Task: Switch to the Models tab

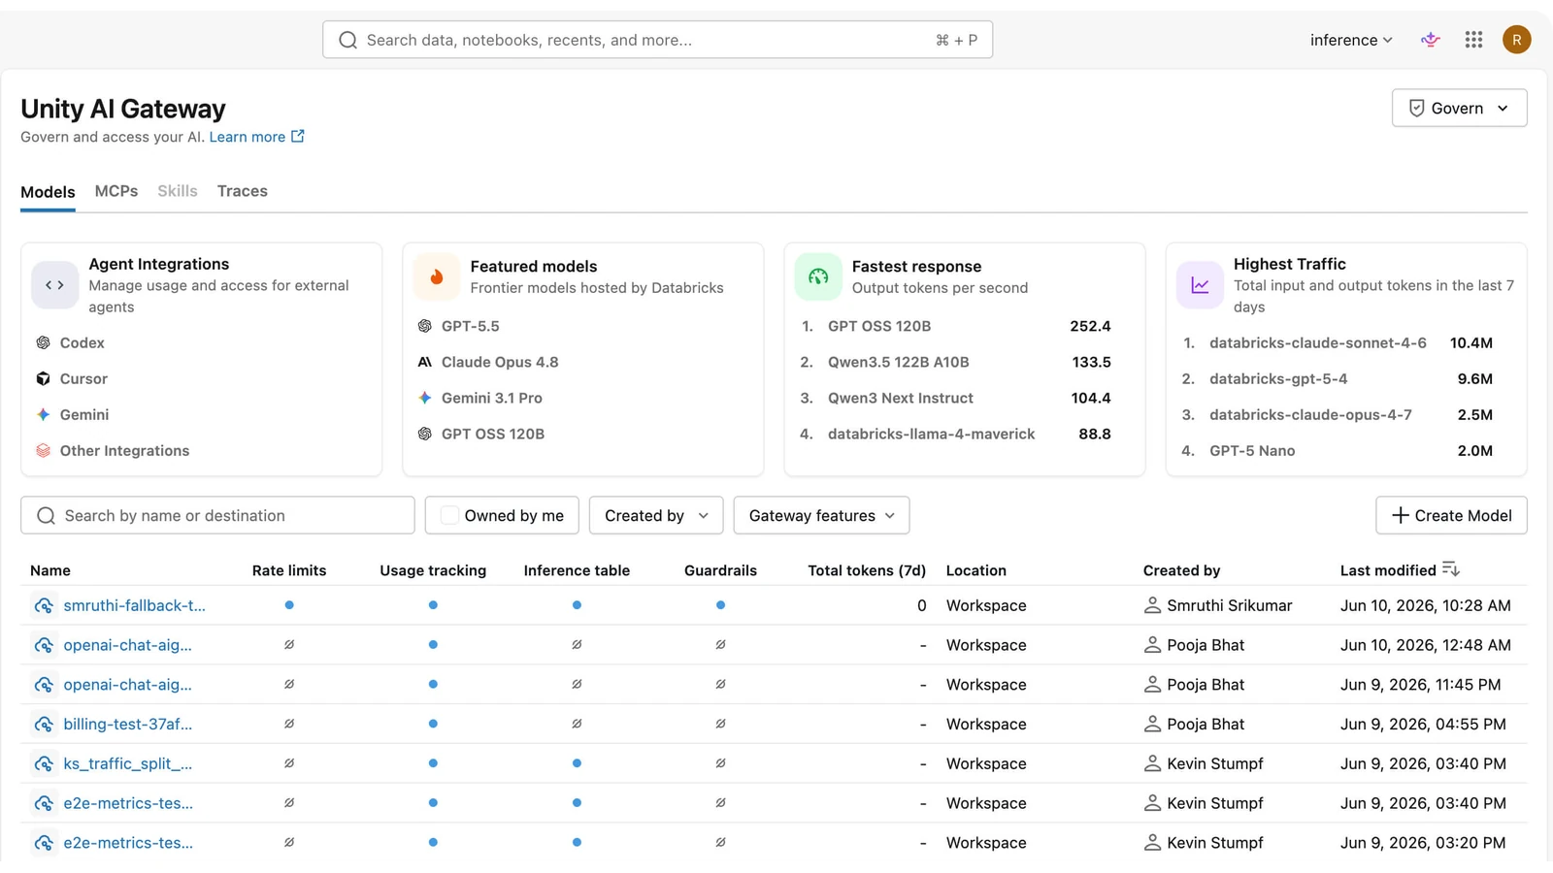Action: 48,192
